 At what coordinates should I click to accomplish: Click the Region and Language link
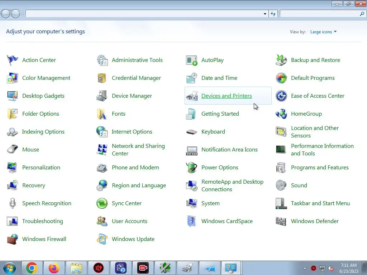coord(139,185)
